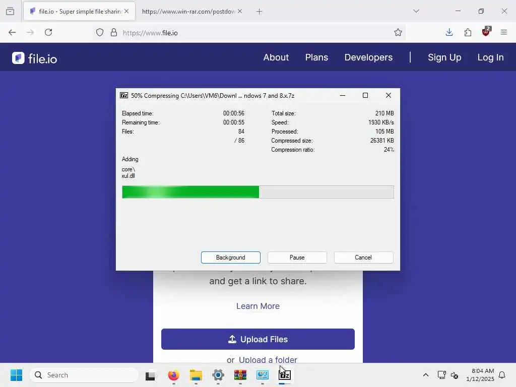Screen dimensions: 516x387
Task: Click the uBlock Origin shield icon
Action: tap(486, 32)
